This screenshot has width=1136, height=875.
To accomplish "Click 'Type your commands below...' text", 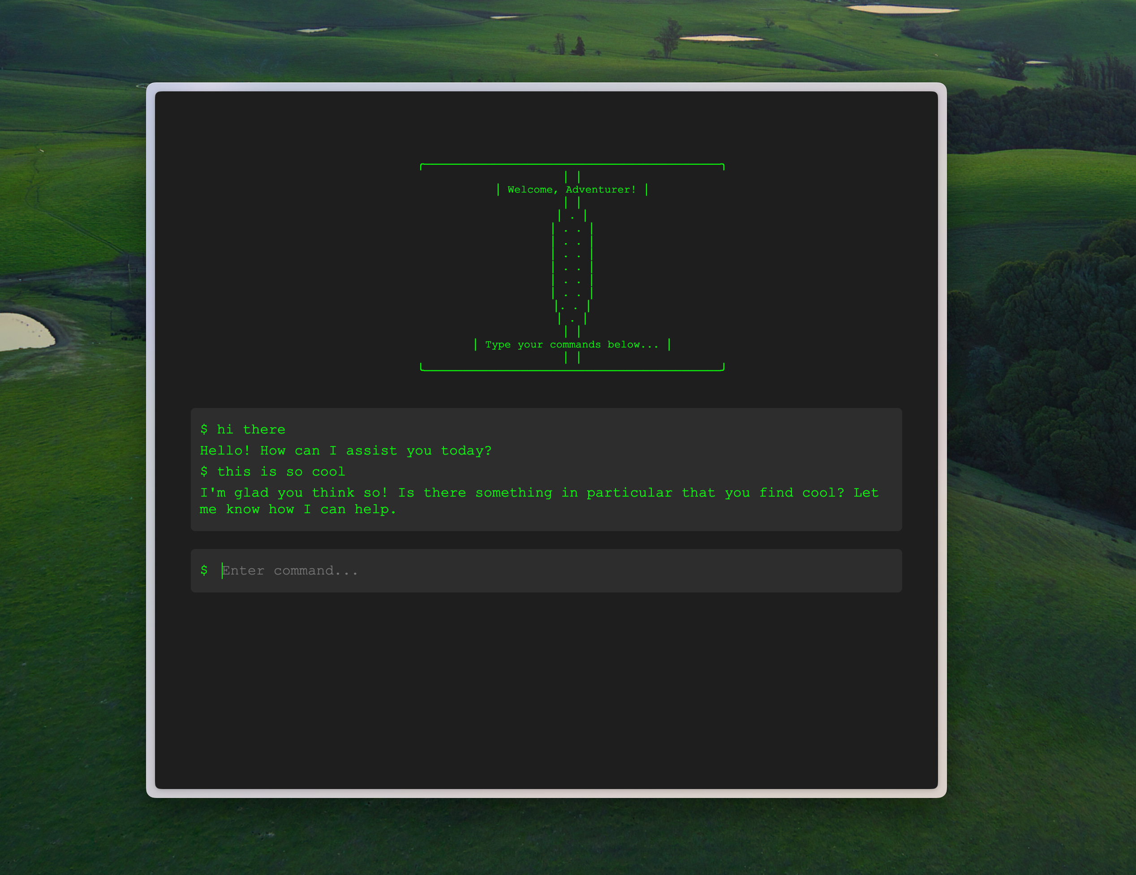I will coord(572,345).
